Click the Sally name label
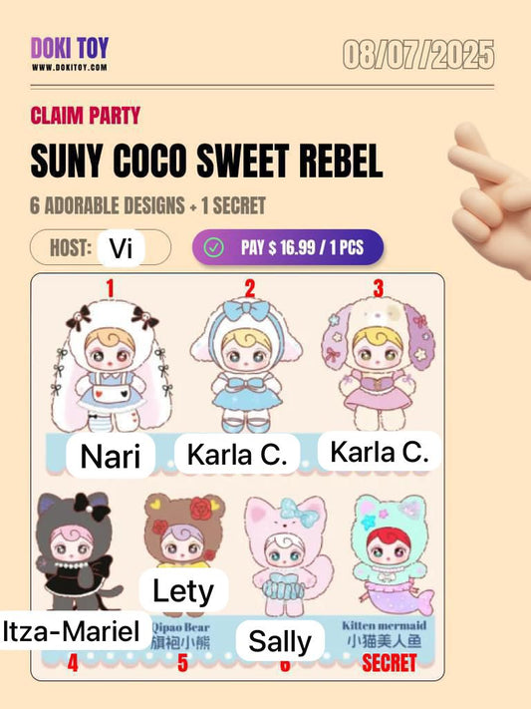The width and height of the screenshot is (531, 709). [x=280, y=641]
